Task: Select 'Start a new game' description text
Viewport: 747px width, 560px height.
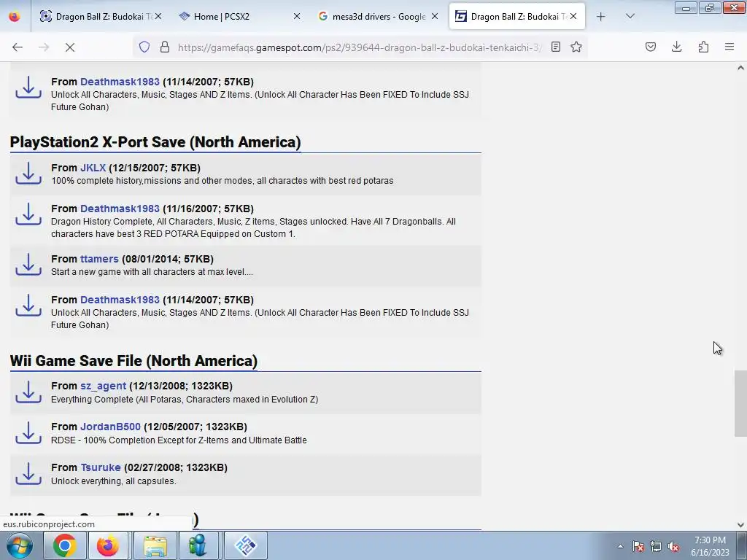Action: tap(152, 272)
